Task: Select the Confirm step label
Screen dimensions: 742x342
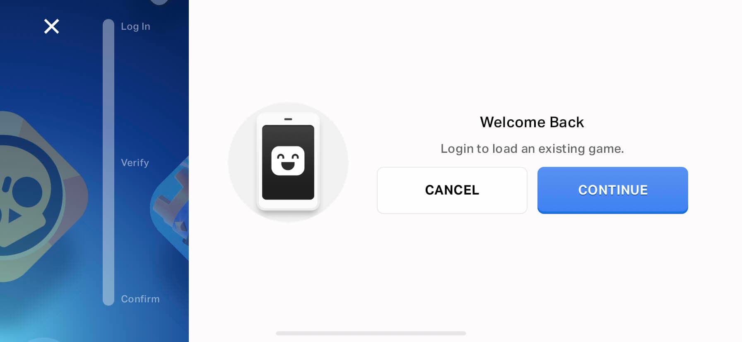Action: [140, 299]
